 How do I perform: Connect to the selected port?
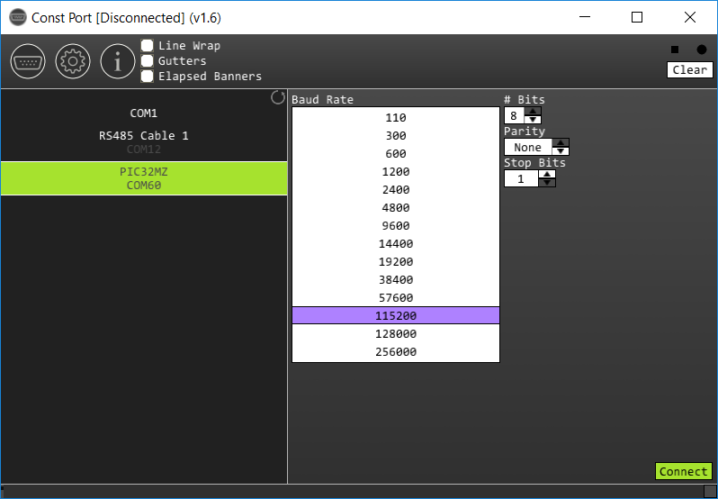pos(683,471)
